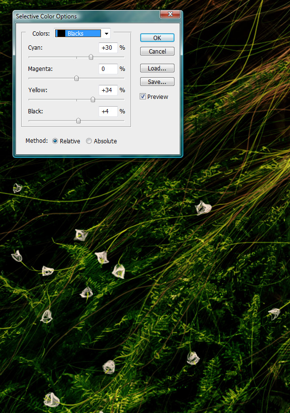Open the Colors dropdown showing Blacks
Image resolution: width=290 pixels, height=413 pixels.
click(x=82, y=33)
